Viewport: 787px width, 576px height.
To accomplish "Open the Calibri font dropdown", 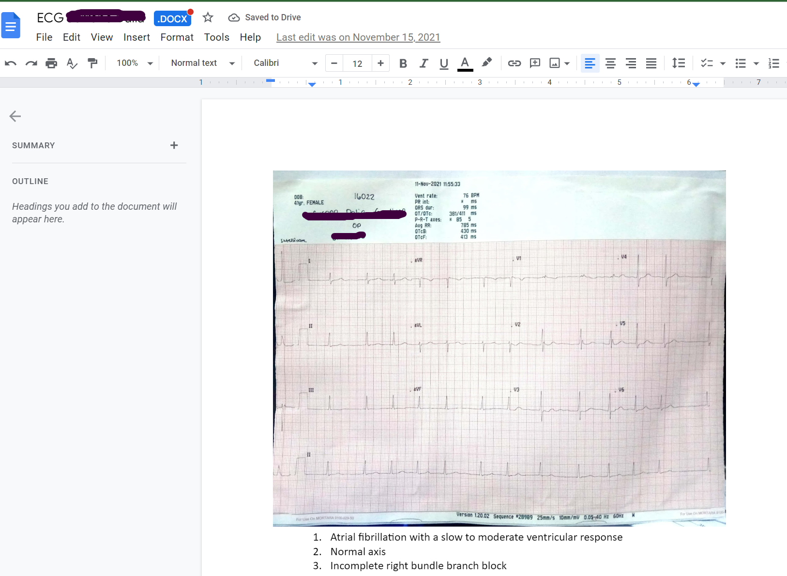I will [x=286, y=63].
